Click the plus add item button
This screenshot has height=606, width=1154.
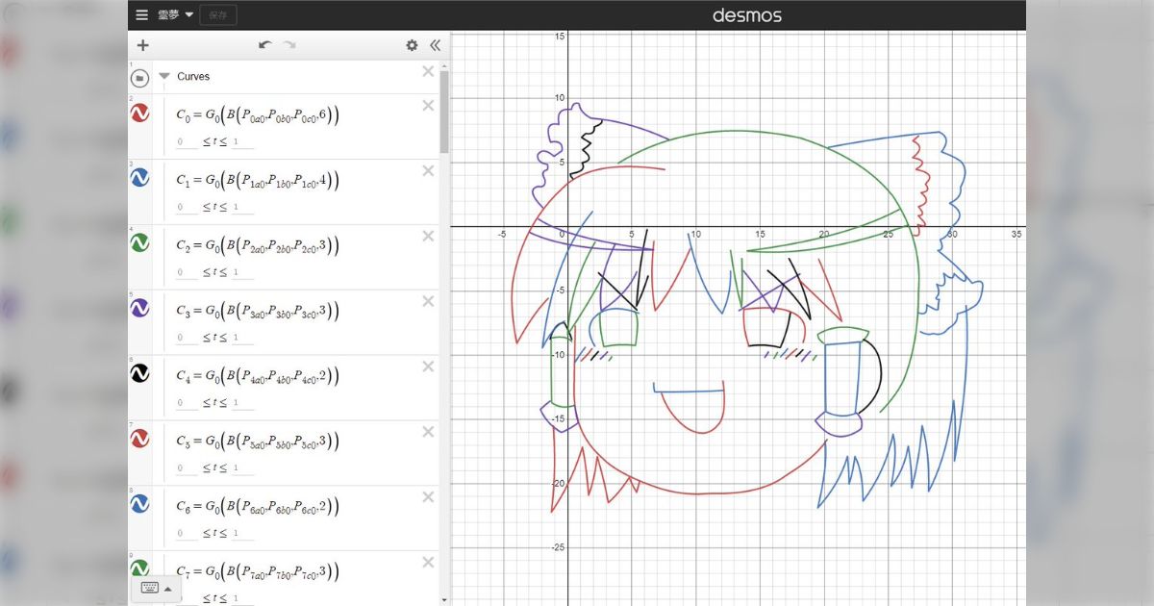pyautogui.click(x=142, y=45)
